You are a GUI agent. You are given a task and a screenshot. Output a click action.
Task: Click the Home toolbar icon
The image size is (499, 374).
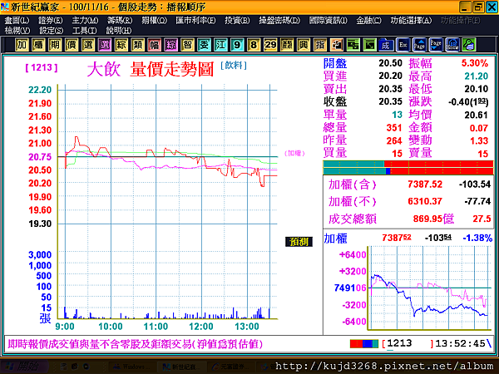[x=452, y=45]
